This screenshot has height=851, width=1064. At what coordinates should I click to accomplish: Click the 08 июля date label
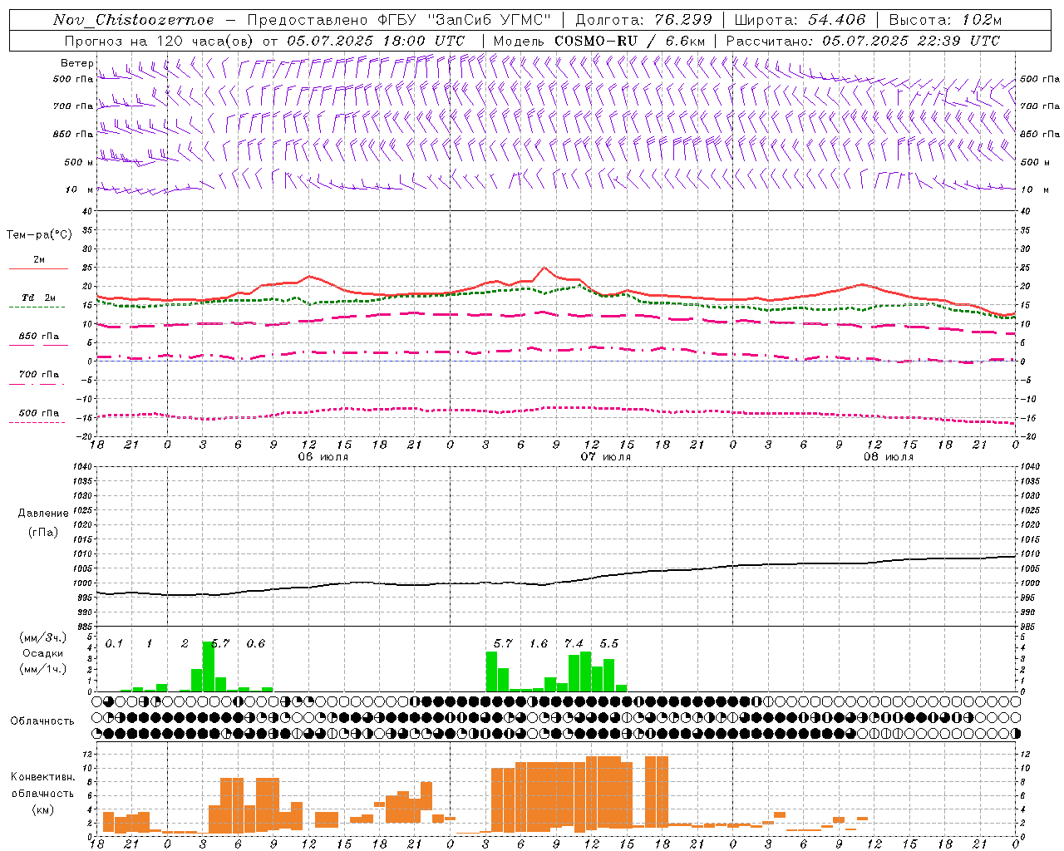coord(889,457)
